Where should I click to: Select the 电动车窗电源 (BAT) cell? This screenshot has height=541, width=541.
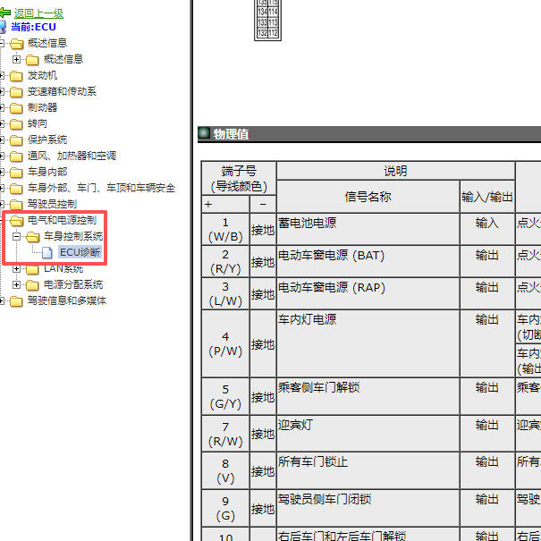point(368,261)
